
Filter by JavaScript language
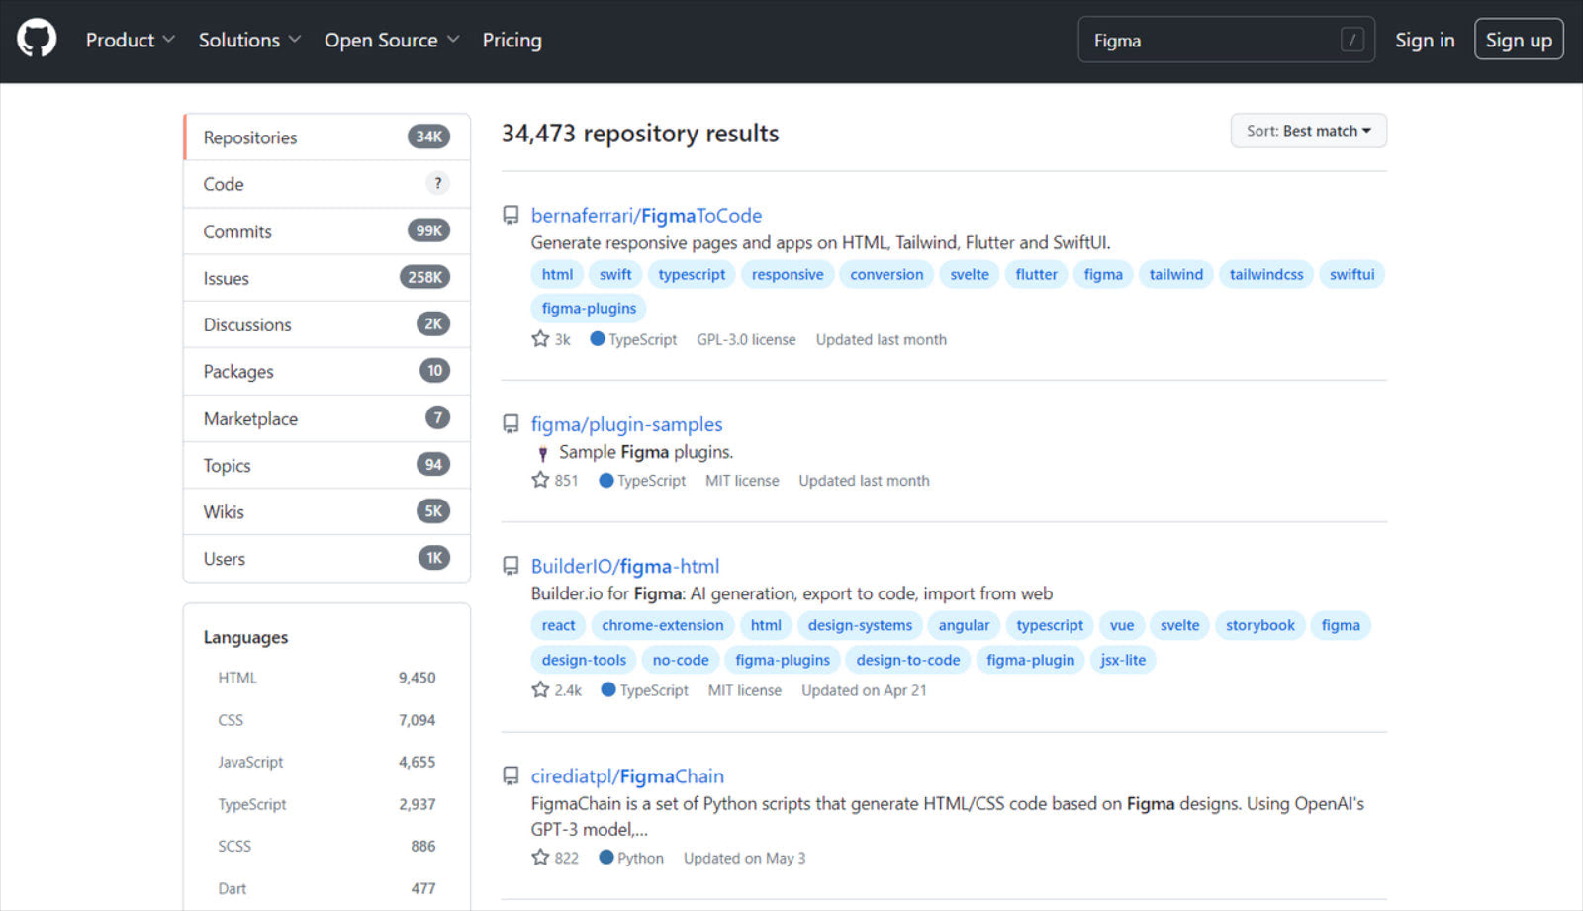tap(326, 762)
